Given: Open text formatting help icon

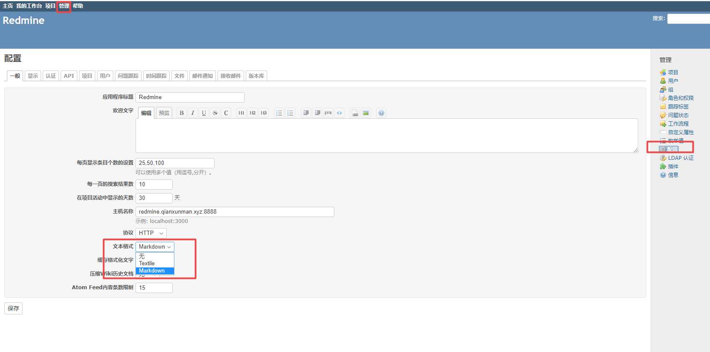Looking at the screenshot, I should coord(381,113).
